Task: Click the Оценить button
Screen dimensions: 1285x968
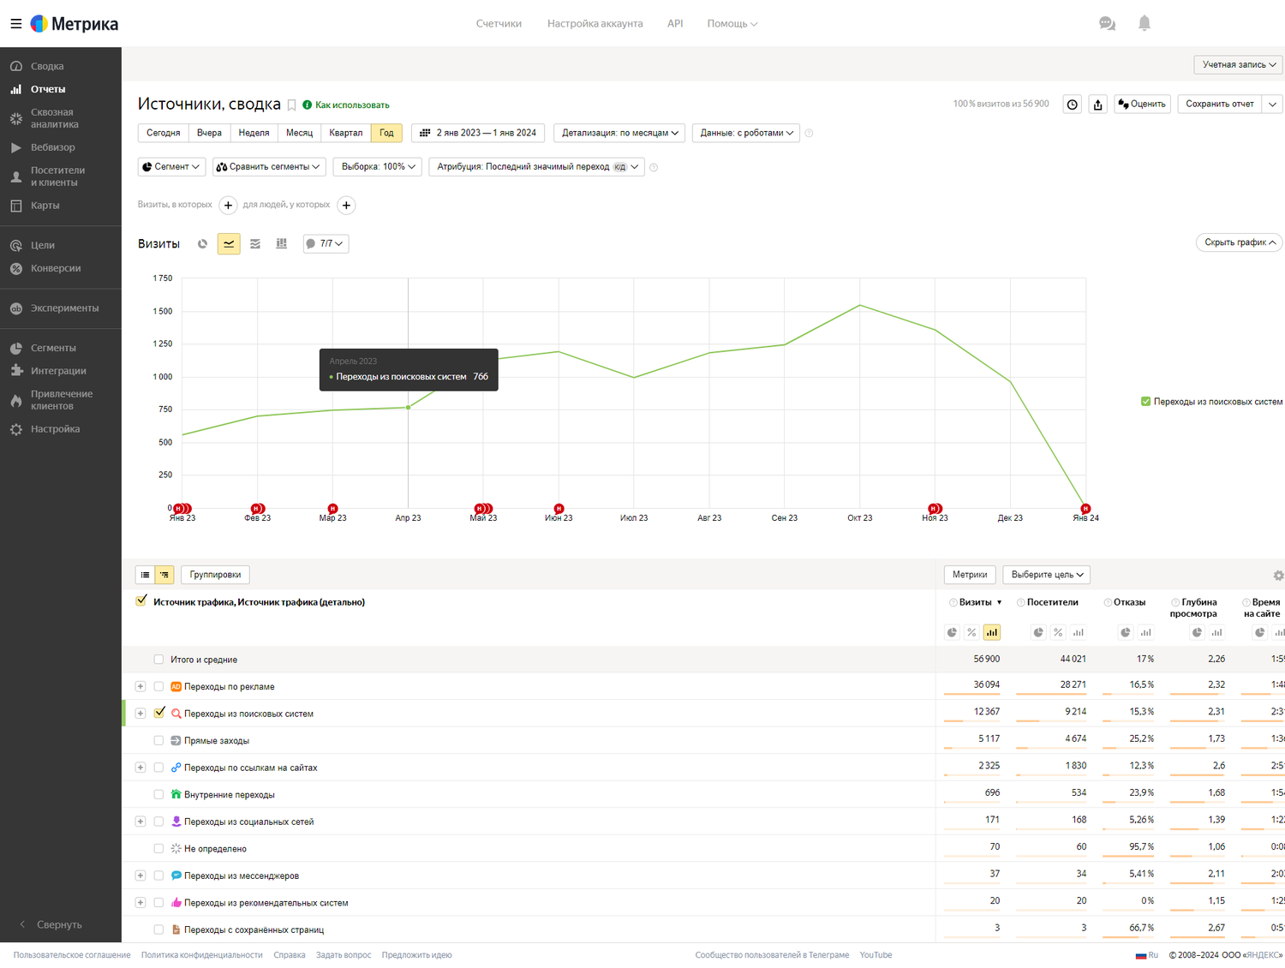Action: click(1142, 105)
